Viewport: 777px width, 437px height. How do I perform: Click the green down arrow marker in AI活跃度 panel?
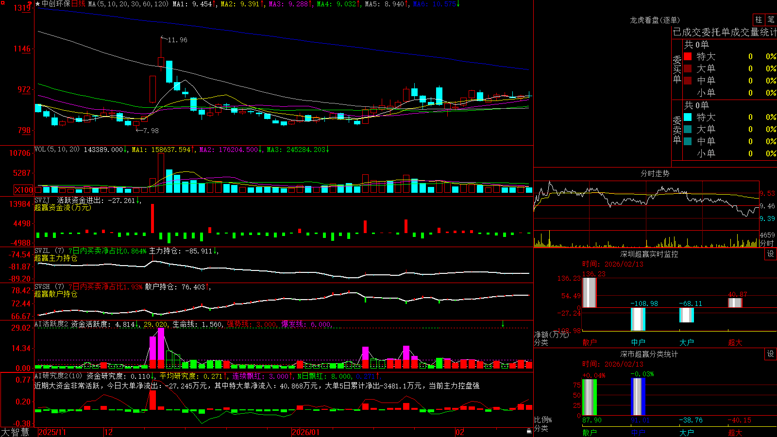503,324
